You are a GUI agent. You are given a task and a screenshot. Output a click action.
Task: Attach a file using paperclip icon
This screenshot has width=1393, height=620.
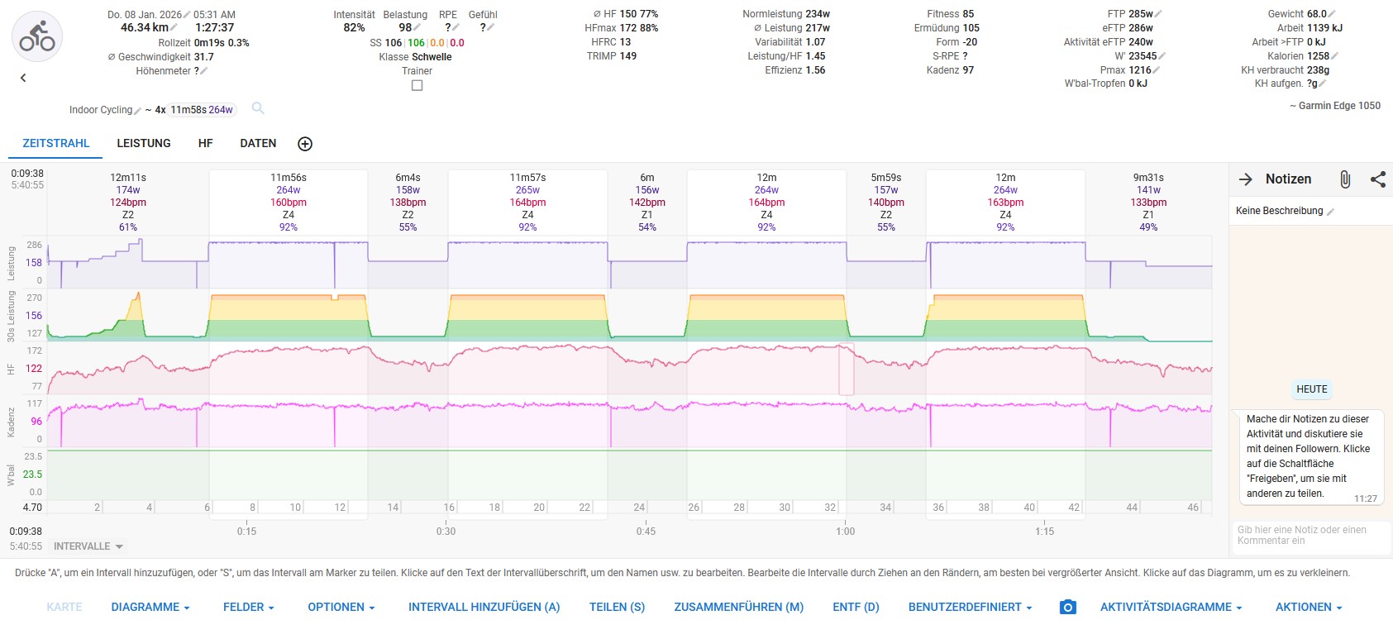[1345, 179]
